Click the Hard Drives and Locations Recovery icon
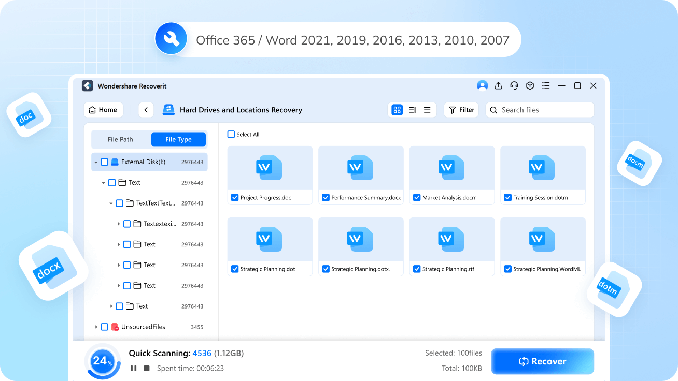The height and width of the screenshot is (381, 678). coord(169,109)
